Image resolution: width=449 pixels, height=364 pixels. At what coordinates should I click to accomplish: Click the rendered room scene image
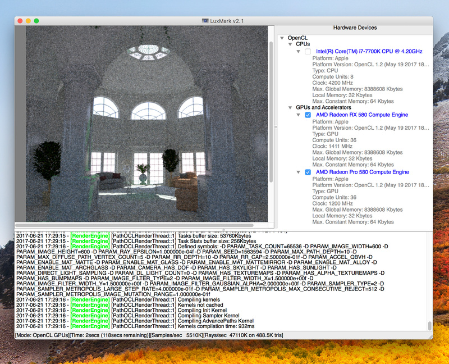coord(146,124)
